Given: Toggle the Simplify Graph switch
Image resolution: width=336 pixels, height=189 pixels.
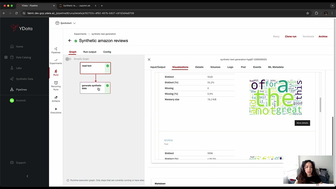Looking at the screenshot, I should pyautogui.click(x=68, y=59).
